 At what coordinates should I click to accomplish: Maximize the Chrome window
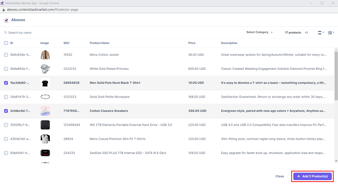pos(322,3)
